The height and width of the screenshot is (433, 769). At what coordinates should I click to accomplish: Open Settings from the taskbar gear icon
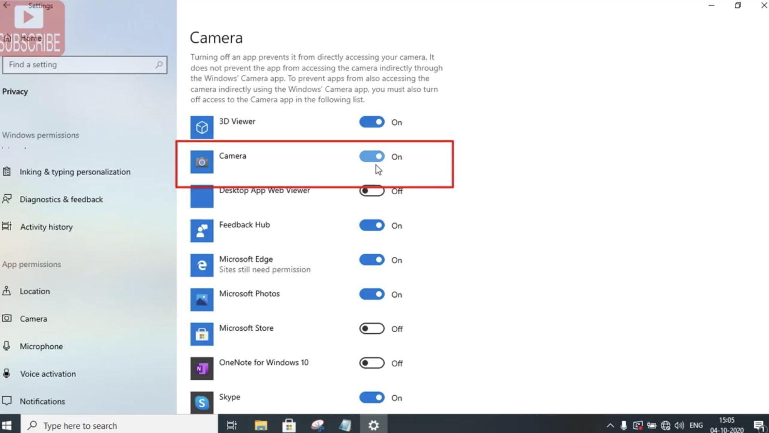pos(373,425)
